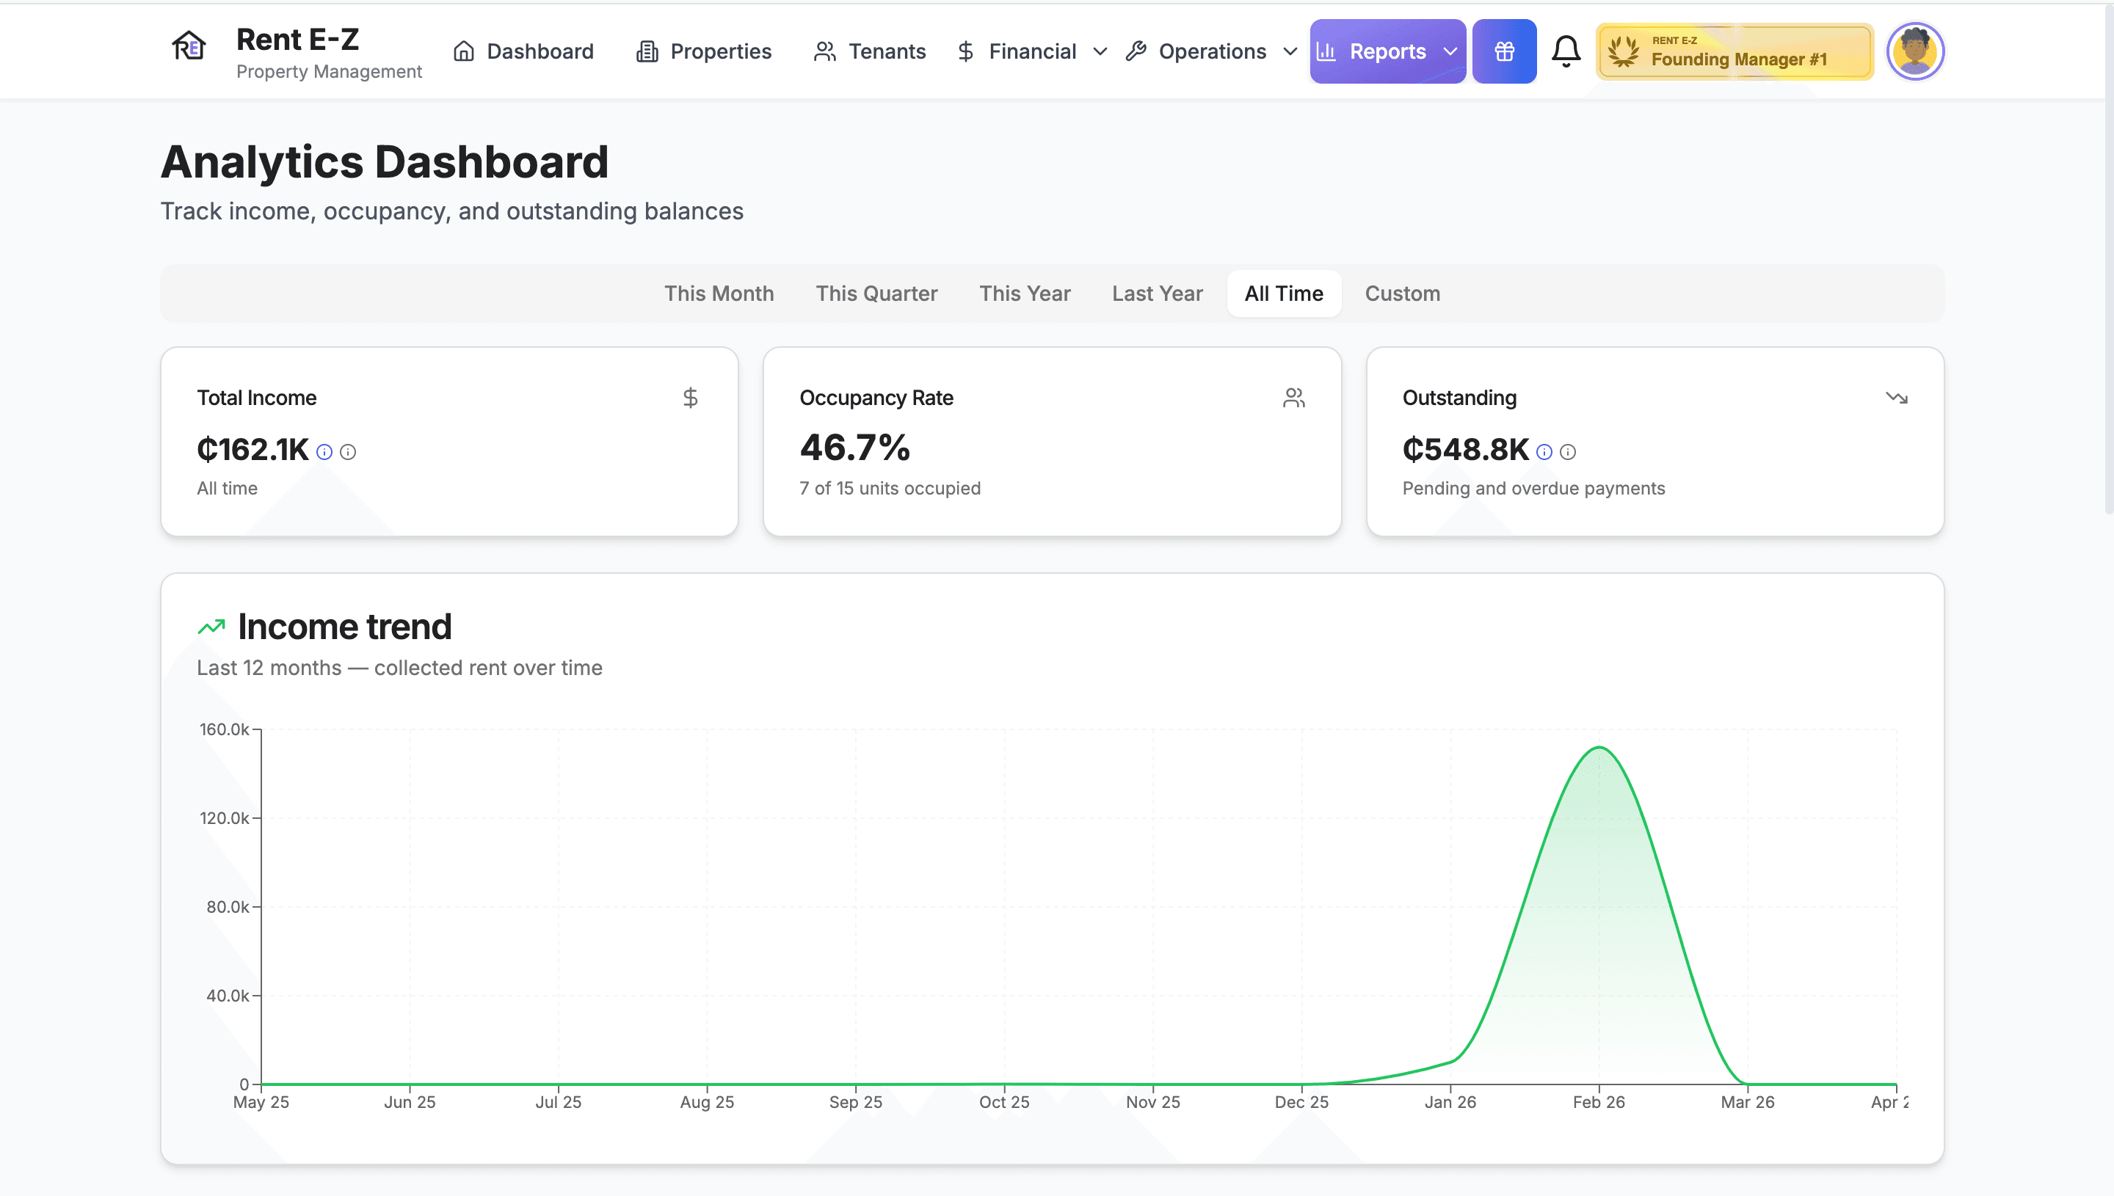Click the ₵162.1K total income value

pyautogui.click(x=253, y=449)
